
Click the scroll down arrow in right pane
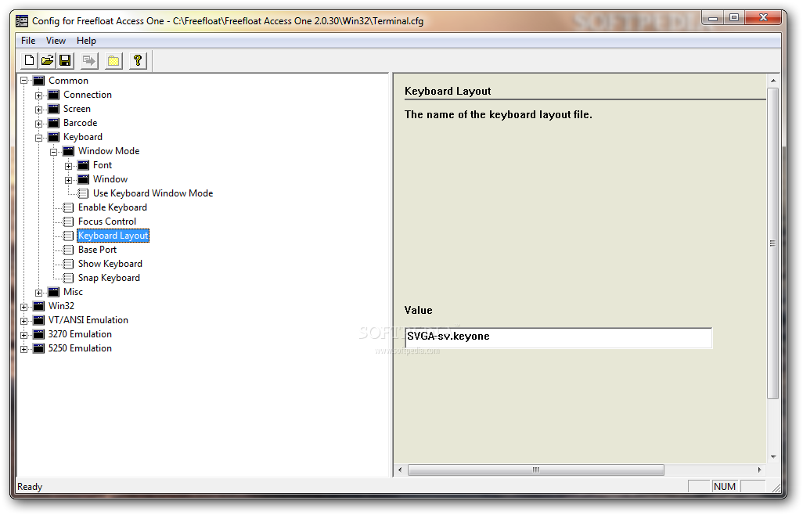click(772, 456)
